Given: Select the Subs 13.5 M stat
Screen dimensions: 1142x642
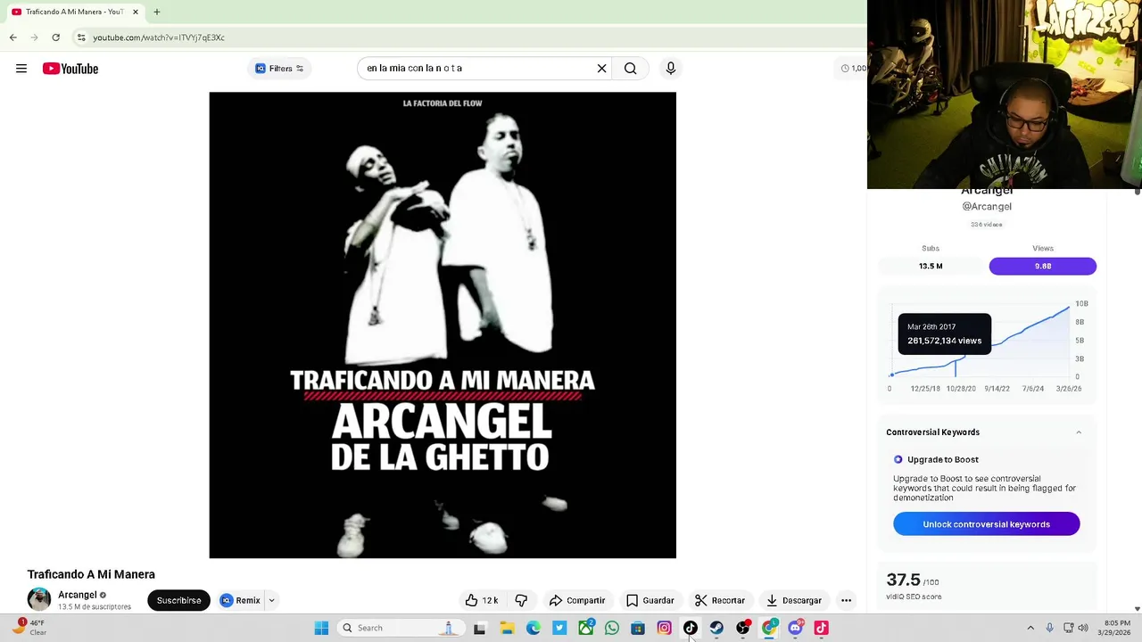Looking at the screenshot, I should 931,266.
